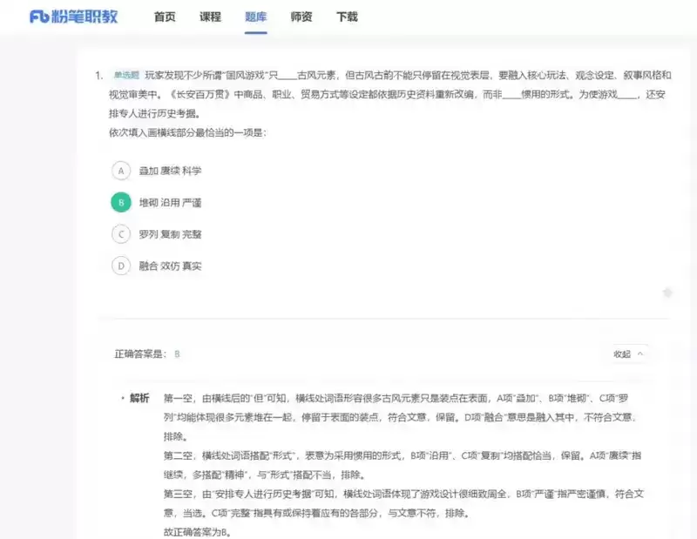Open the 课程 menu item

pyautogui.click(x=208, y=16)
